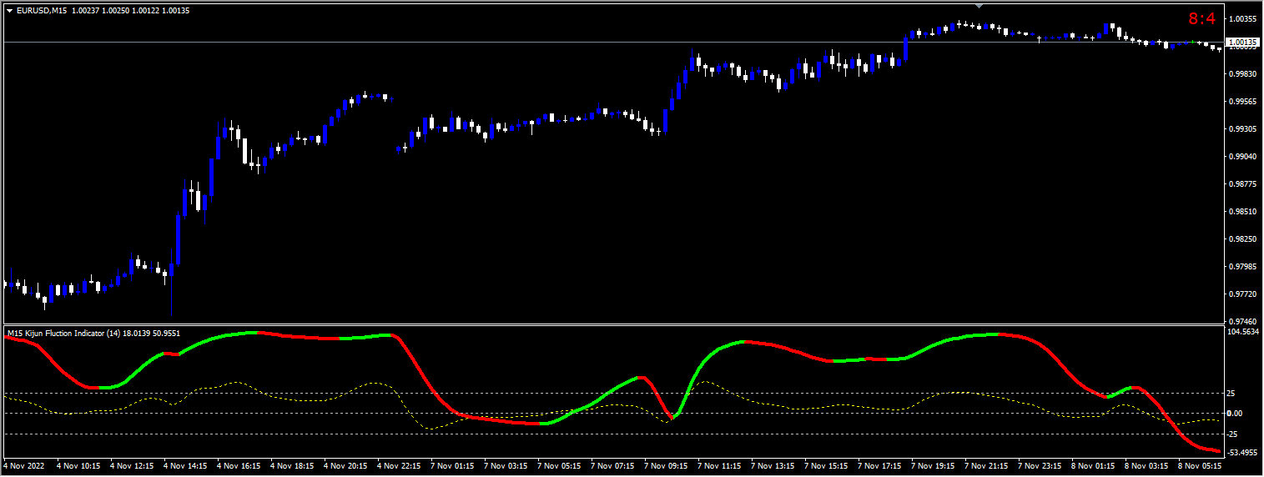The width and height of the screenshot is (1264, 477).
Task: Click price level 0.97460 on the price axis
Action: [1243, 321]
